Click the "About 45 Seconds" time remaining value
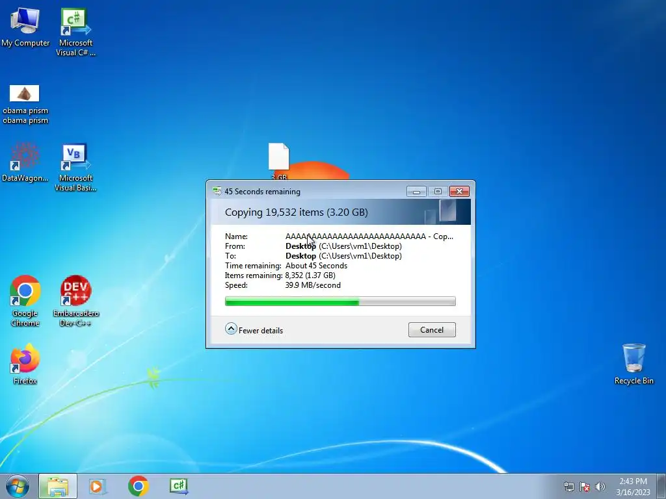This screenshot has width=666, height=499. (317, 266)
